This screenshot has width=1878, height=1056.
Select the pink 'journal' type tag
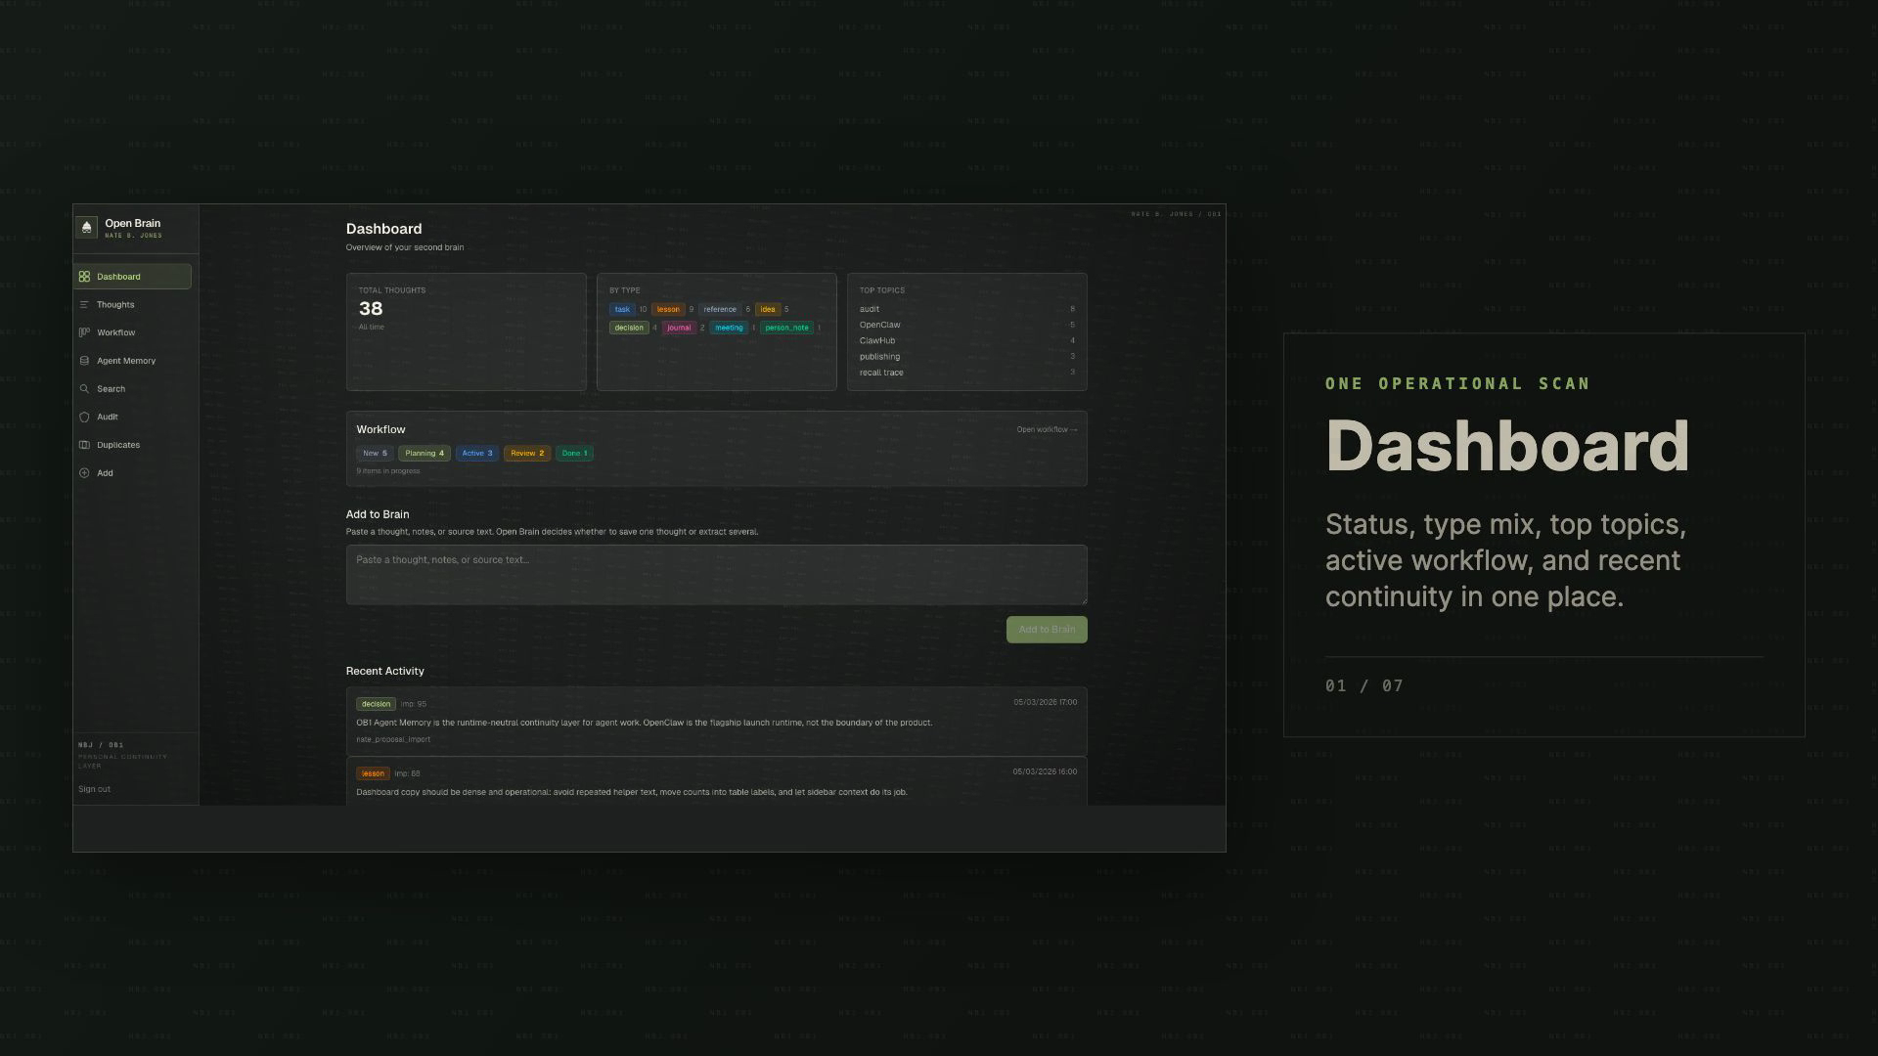coord(679,328)
